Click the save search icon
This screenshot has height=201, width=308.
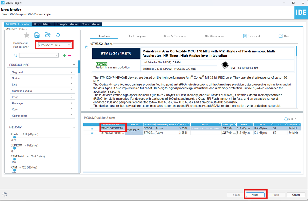37,35
